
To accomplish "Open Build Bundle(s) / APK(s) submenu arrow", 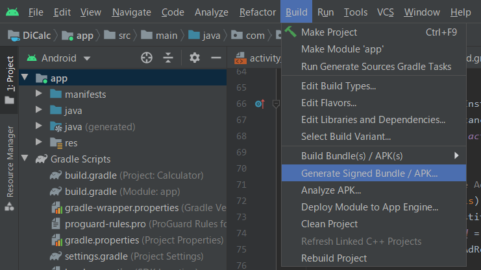I will [x=456, y=155].
